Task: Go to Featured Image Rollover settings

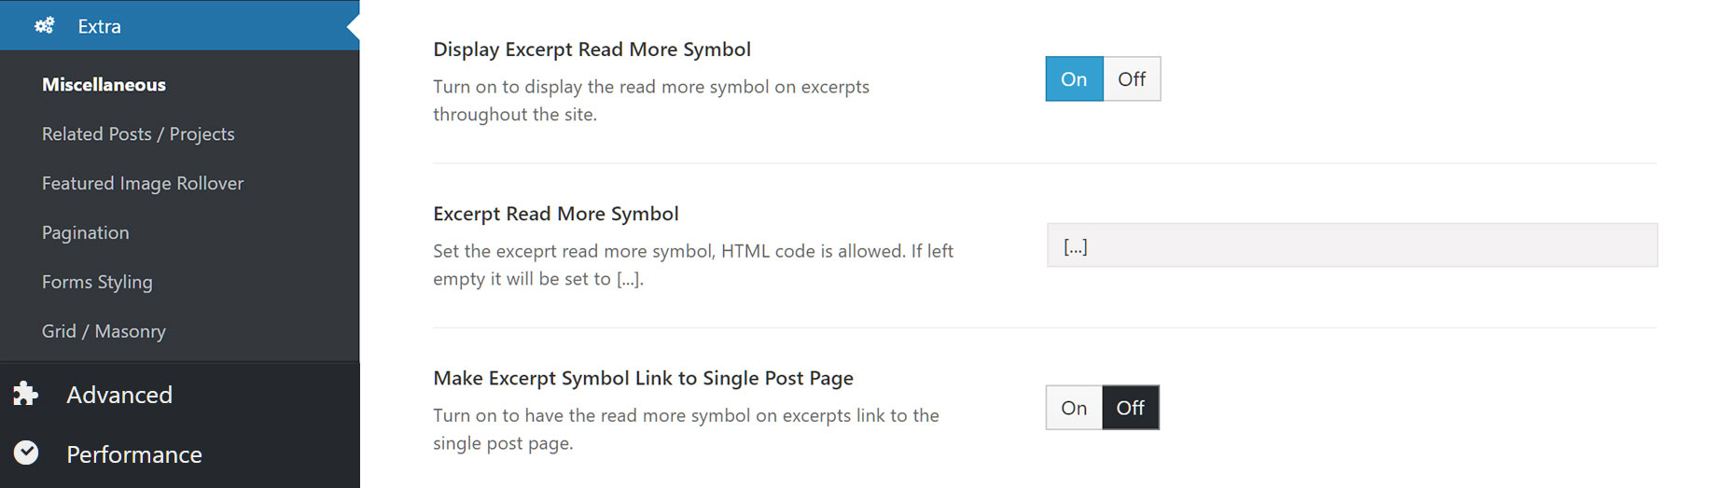Action: click(x=143, y=184)
